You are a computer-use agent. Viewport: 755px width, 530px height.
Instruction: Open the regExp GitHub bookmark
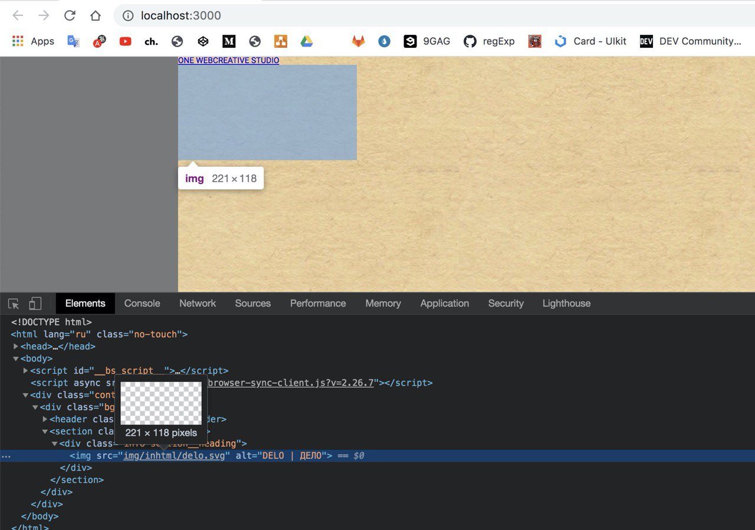[x=489, y=41]
